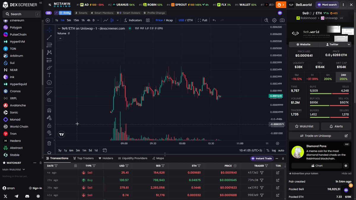This screenshot has width=356, height=200.
Task: Select the 24H stats tab
Action: 344,77
